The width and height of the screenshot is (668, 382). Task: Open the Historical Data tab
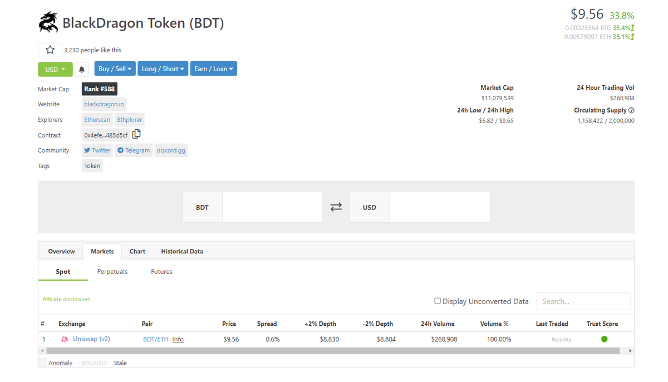coord(182,251)
